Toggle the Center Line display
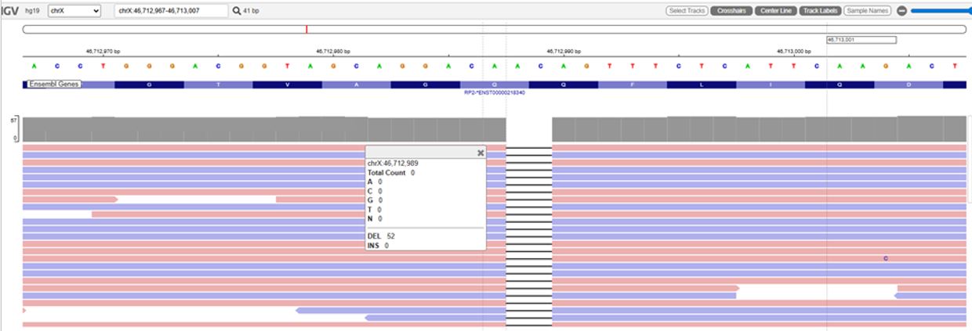The height and width of the screenshot is (331, 972). point(775,11)
